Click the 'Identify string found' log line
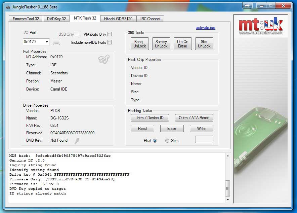 [34, 170]
